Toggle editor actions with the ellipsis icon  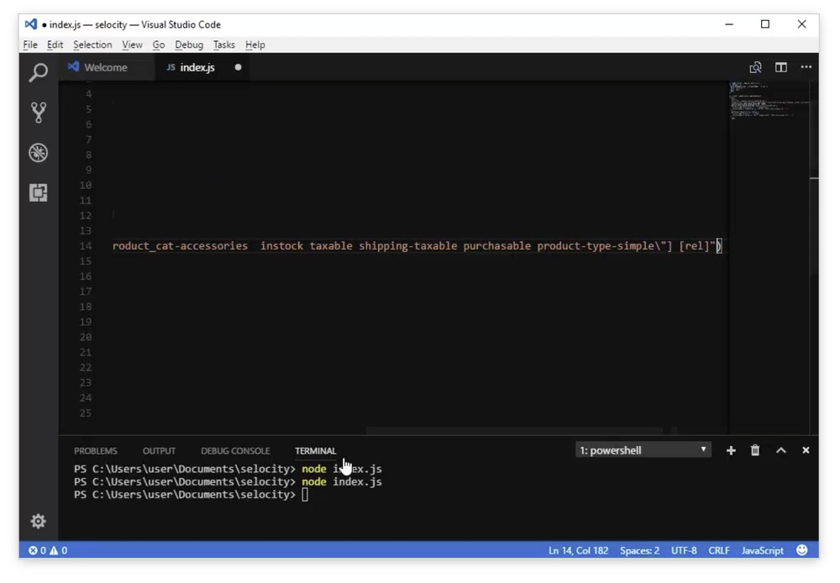tap(806, 66)
